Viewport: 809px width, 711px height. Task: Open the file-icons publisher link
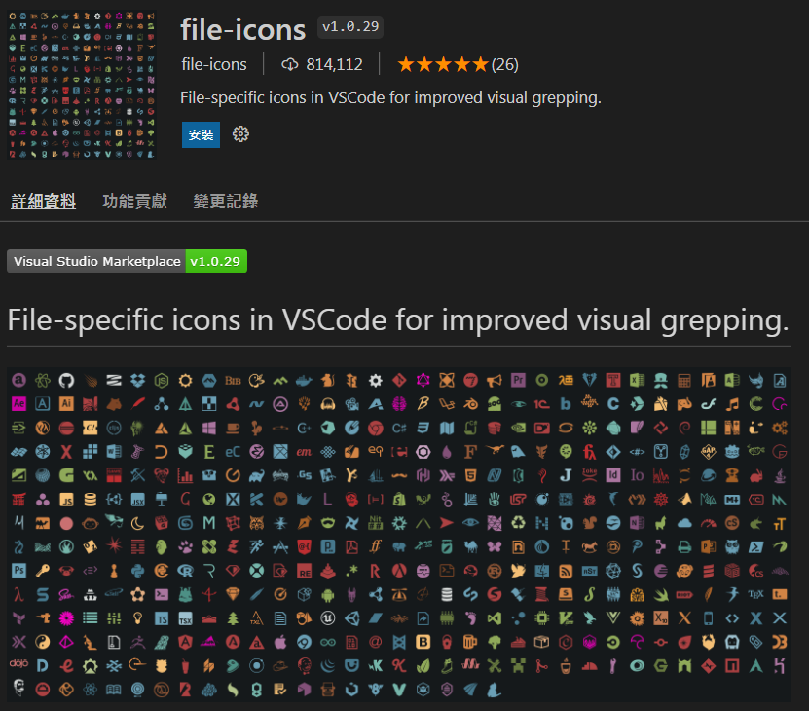coord(213,64)
